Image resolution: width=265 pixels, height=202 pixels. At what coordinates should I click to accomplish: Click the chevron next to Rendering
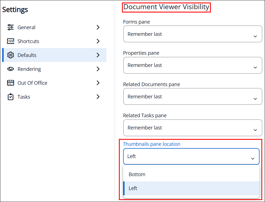pos(98,69)
